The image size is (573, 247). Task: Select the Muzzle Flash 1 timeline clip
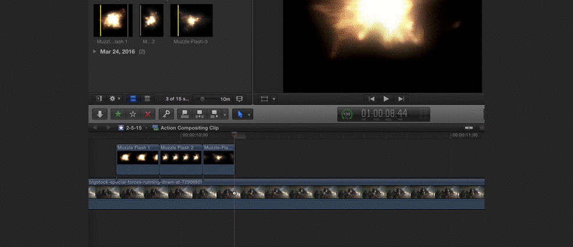tap(138, 159)
